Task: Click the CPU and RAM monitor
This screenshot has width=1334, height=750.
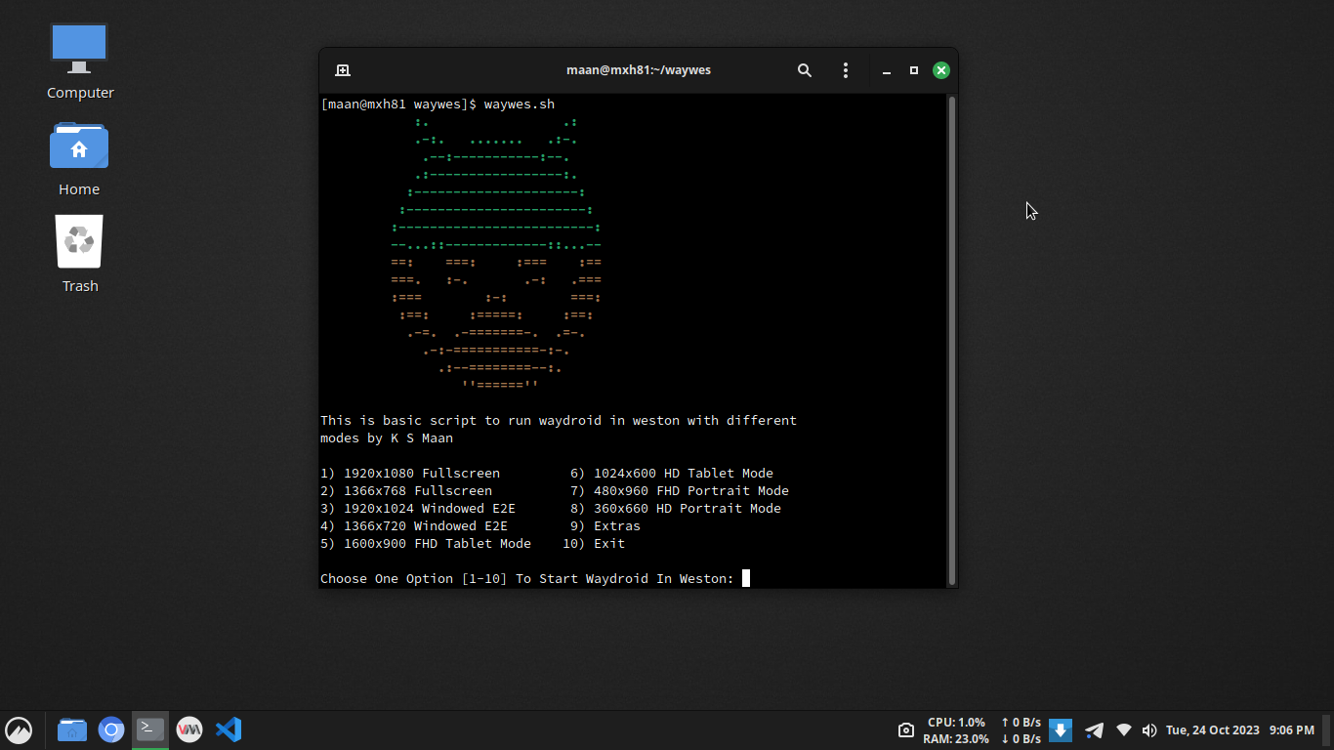Action: click(956, 730)
